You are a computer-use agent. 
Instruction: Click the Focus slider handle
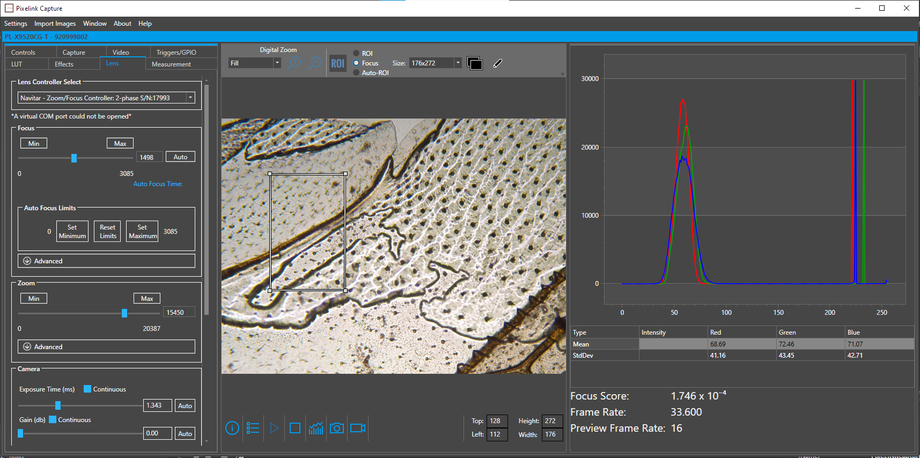(74, 158)
